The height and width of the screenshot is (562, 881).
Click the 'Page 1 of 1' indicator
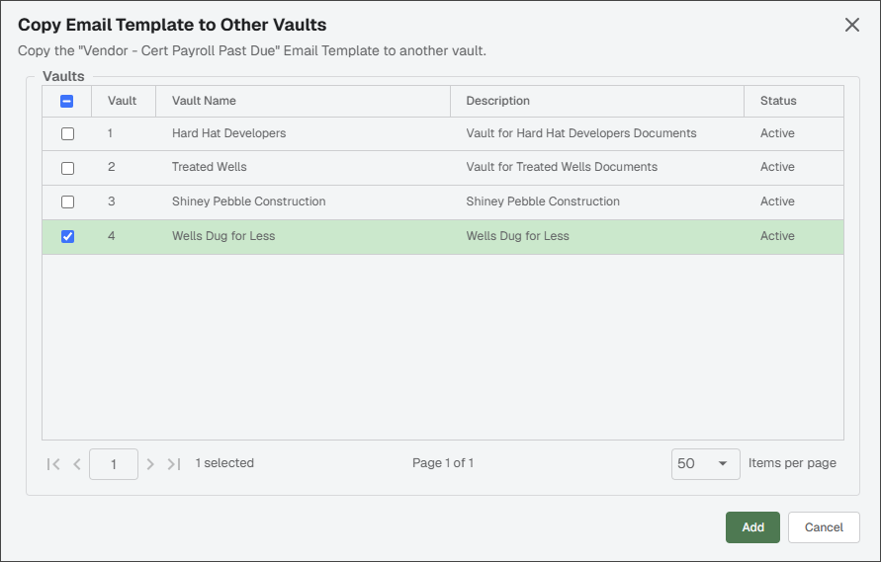pyautogui.click(x=443, y=463)
